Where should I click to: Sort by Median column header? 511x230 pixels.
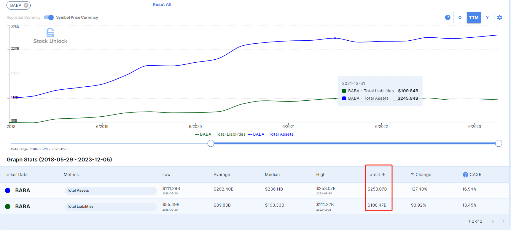pos(272,175)
